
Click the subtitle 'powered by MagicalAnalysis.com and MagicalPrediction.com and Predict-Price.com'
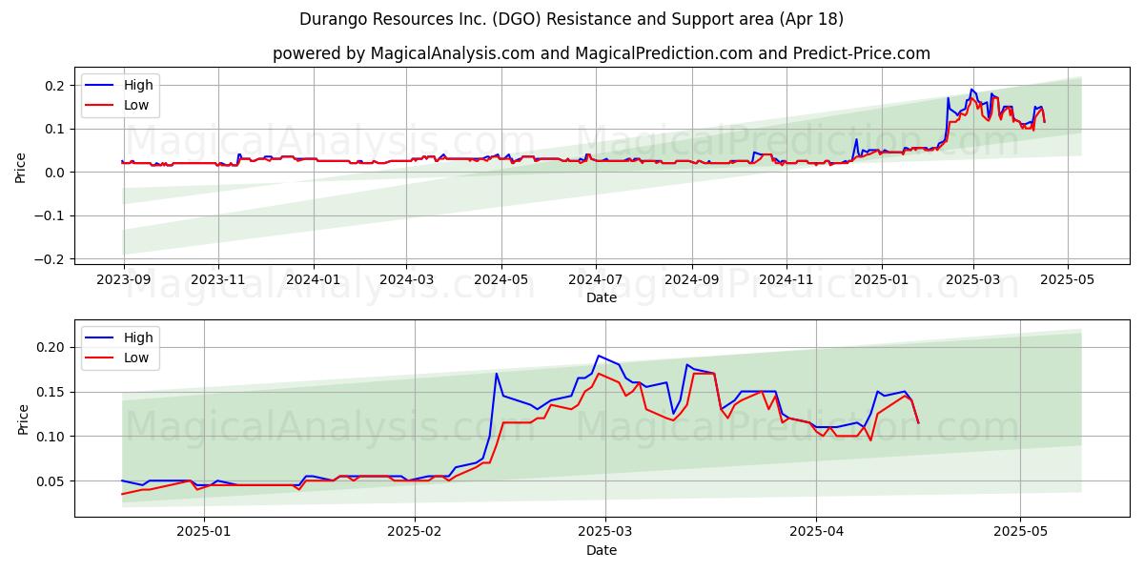tap(602, 53)
